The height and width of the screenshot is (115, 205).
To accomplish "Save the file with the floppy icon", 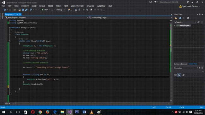I will (x=23, y=10).
